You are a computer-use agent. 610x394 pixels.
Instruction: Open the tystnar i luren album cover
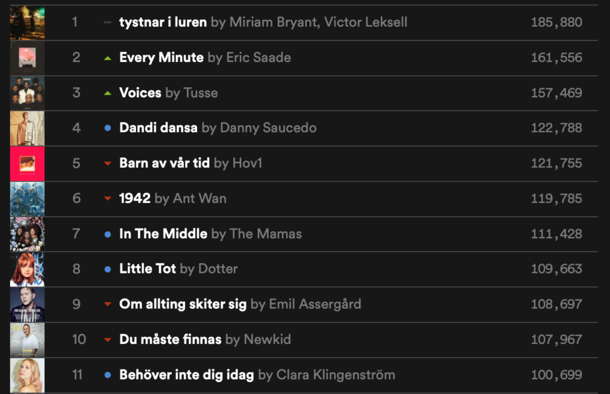tap(27, 23)
